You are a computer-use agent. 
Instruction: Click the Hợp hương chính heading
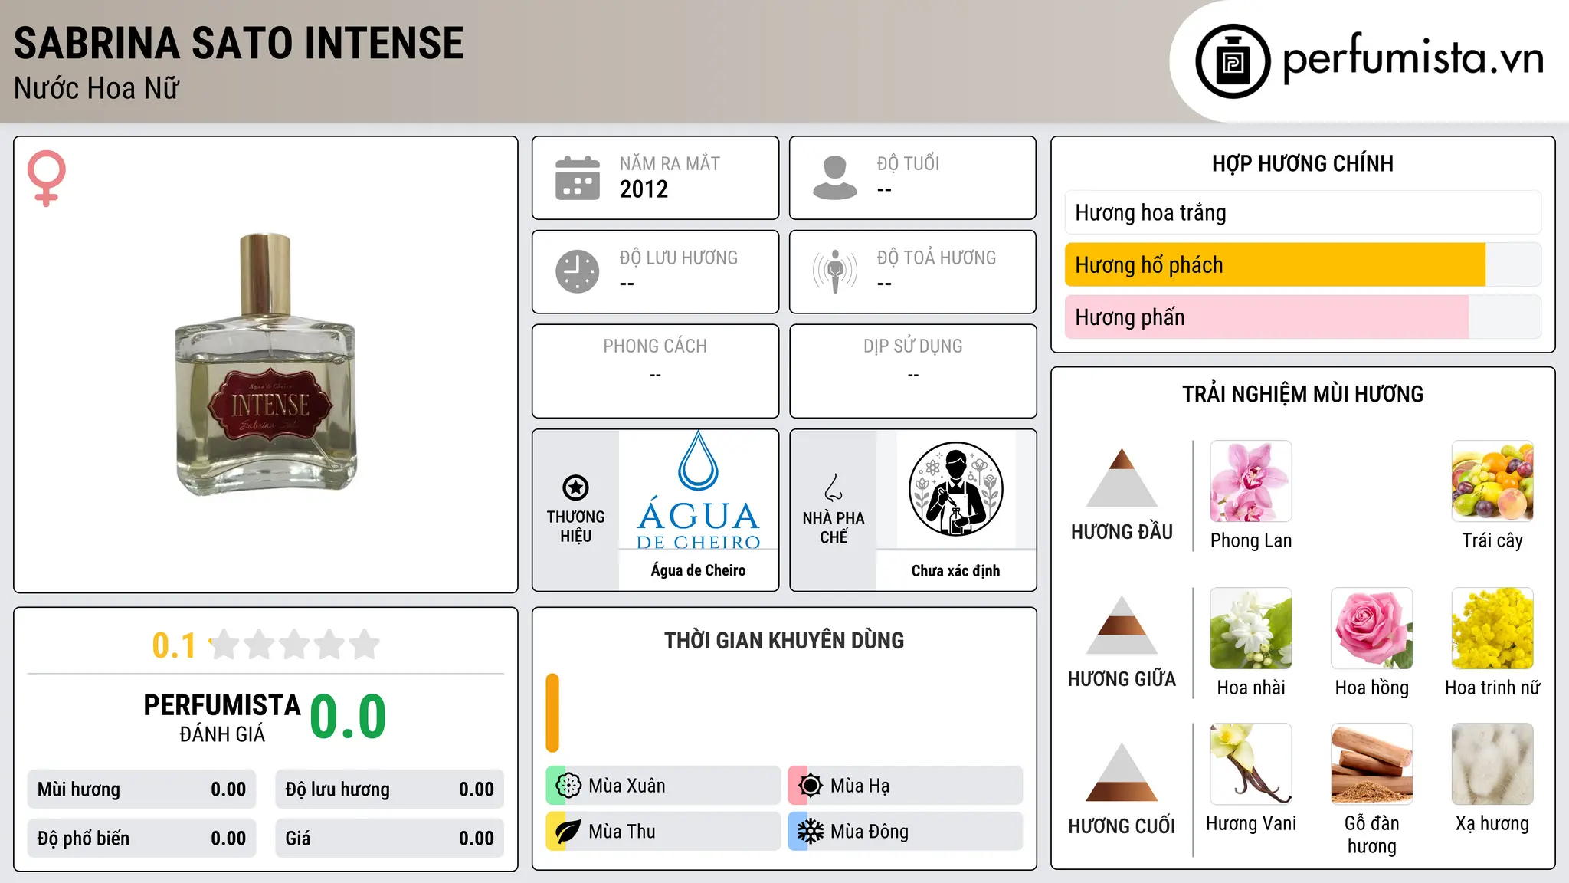1302,163
